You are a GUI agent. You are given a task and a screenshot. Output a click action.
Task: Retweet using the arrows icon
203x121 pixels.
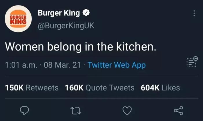(x=76, y=111)
